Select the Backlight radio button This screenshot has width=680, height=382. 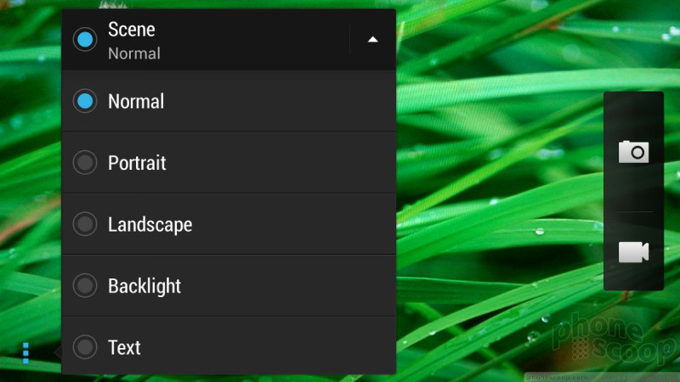point(85,286)
